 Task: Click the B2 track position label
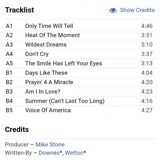pyautogui.click(x=9, y=82)
